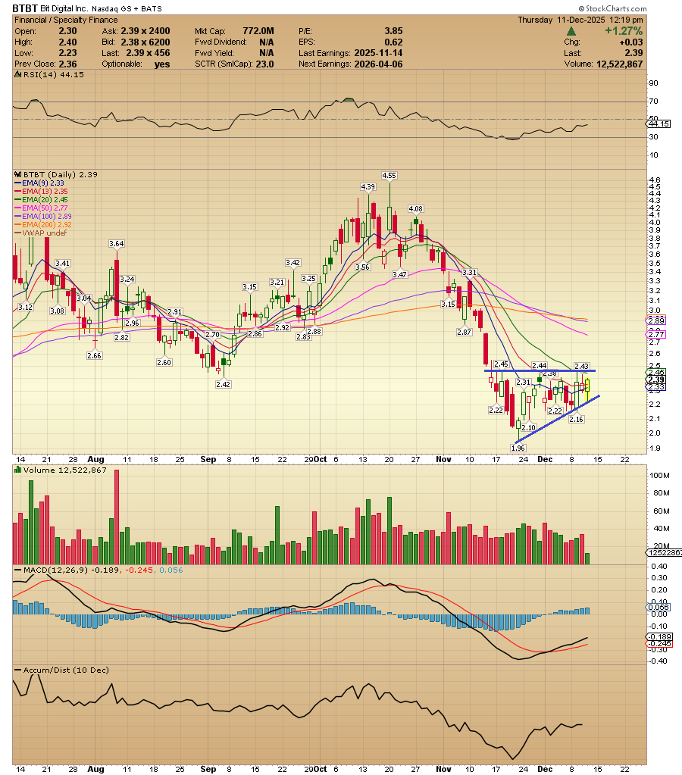
Task: Click the High value 2.40
Action: [x=67, y=42]
